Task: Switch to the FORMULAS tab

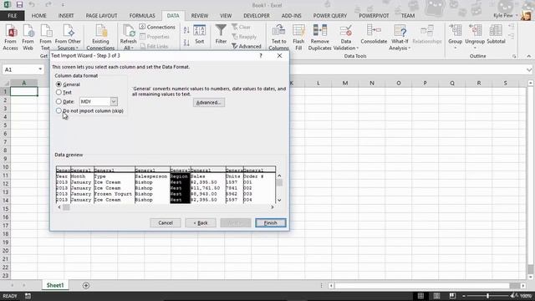Action: click(142, 16)
